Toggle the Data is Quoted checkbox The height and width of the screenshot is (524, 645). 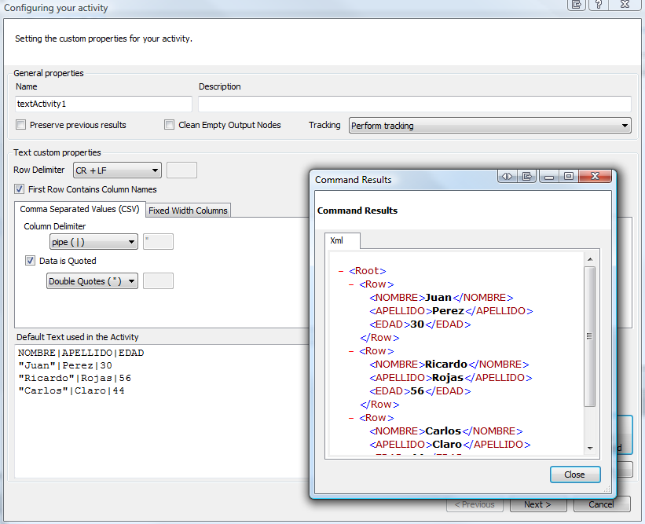(x=30, y=261)
